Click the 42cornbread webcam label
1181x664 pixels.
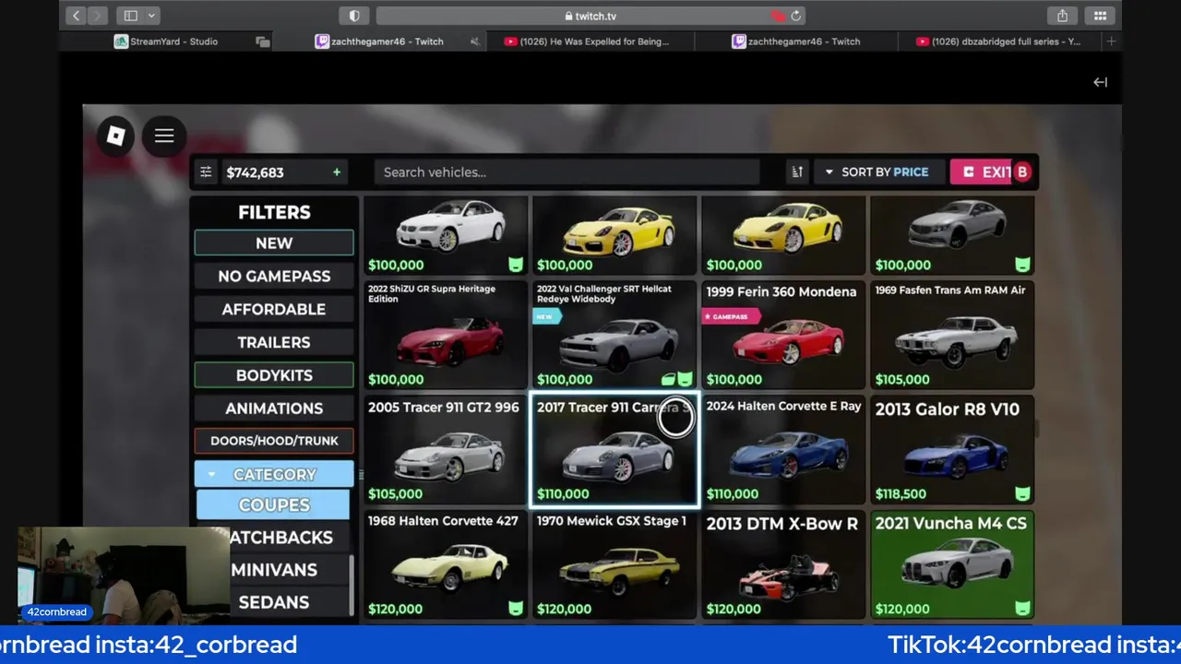pyautogui.click(x=57, y=612)
